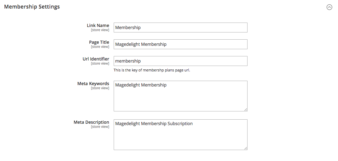338x161 pixels.
Task: Click the Meta Description field label
Action: point(91,122)
